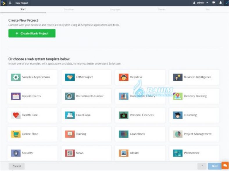Choose the Documents Library books icon
Screen dimensions: 229x171
coord(124,96)
